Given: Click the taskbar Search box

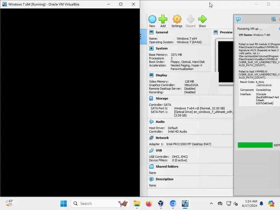Looking at the screenshot, I should coord(100,203).
